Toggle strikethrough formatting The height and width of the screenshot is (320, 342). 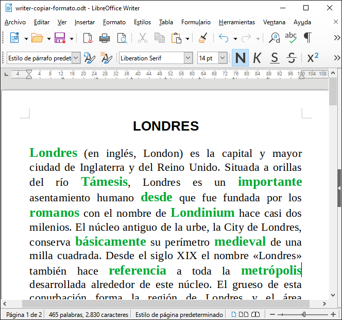[x=292, y=58]
